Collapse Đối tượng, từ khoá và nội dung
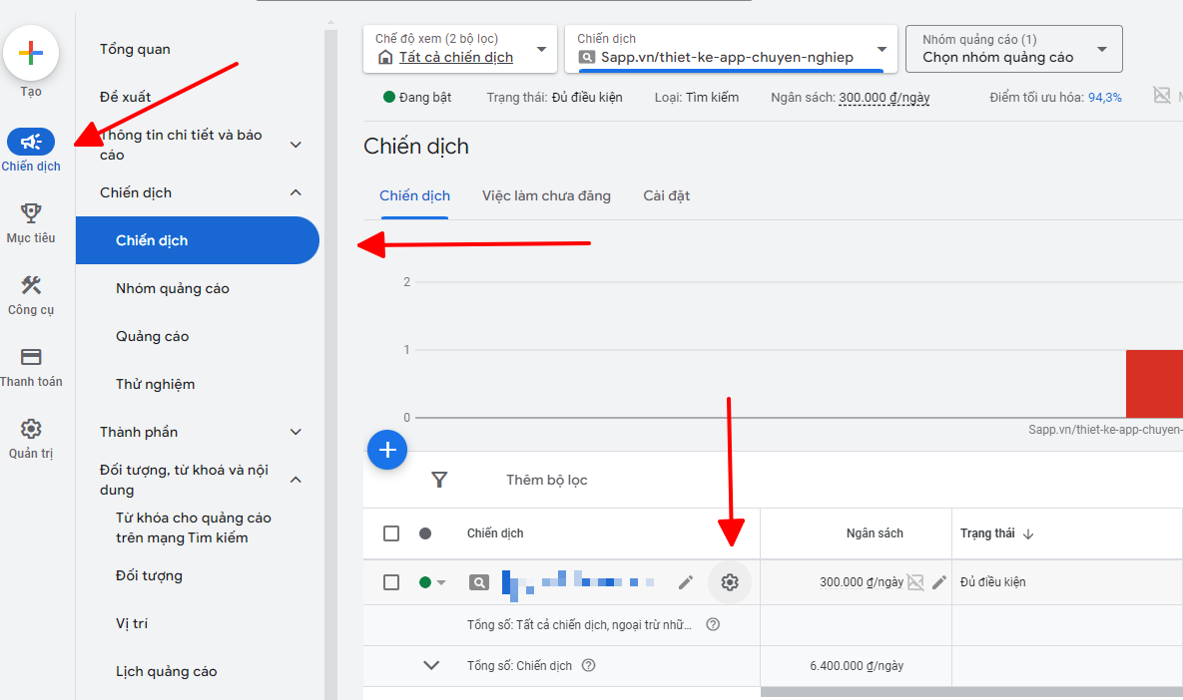1183x700 pixels. (x=296, y=480)
